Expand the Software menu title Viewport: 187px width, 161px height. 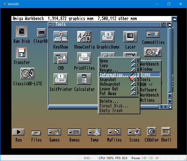[x=148, y=90]
